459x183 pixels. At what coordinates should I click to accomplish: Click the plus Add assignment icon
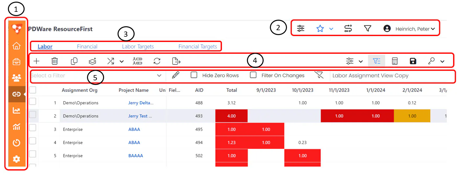click(x=36, y=61)
